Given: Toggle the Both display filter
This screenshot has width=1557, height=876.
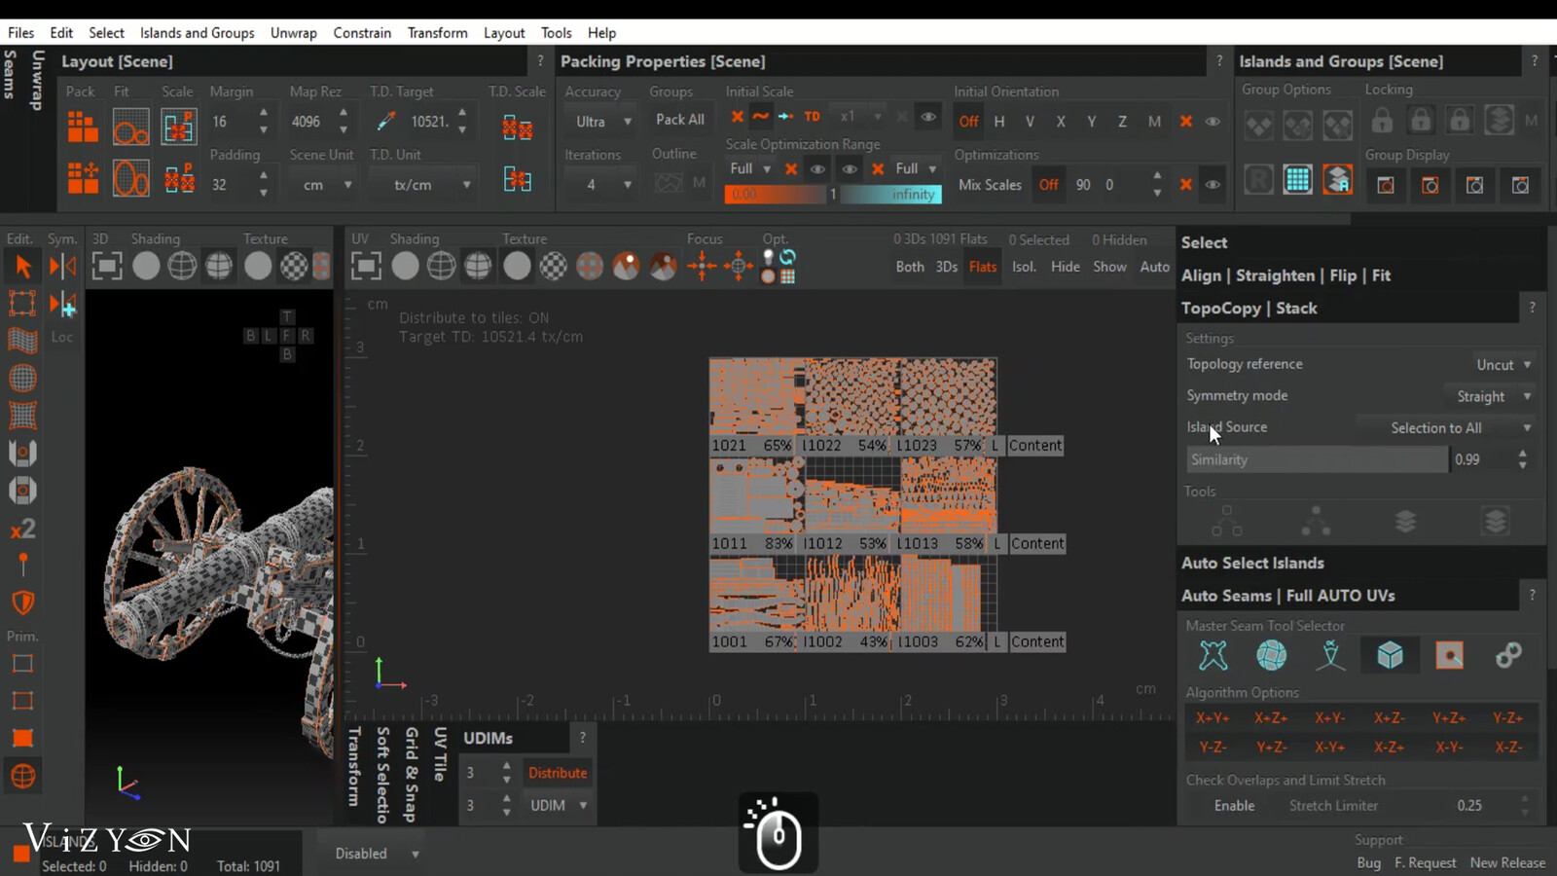Looking at the screenshot, I should 910,267.
